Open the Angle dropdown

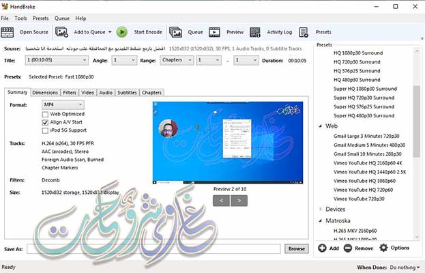(x=124, y=60)
